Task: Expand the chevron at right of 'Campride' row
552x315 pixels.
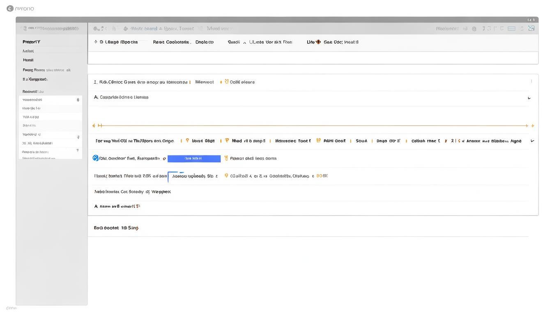Action: click(x=529, y=98)
